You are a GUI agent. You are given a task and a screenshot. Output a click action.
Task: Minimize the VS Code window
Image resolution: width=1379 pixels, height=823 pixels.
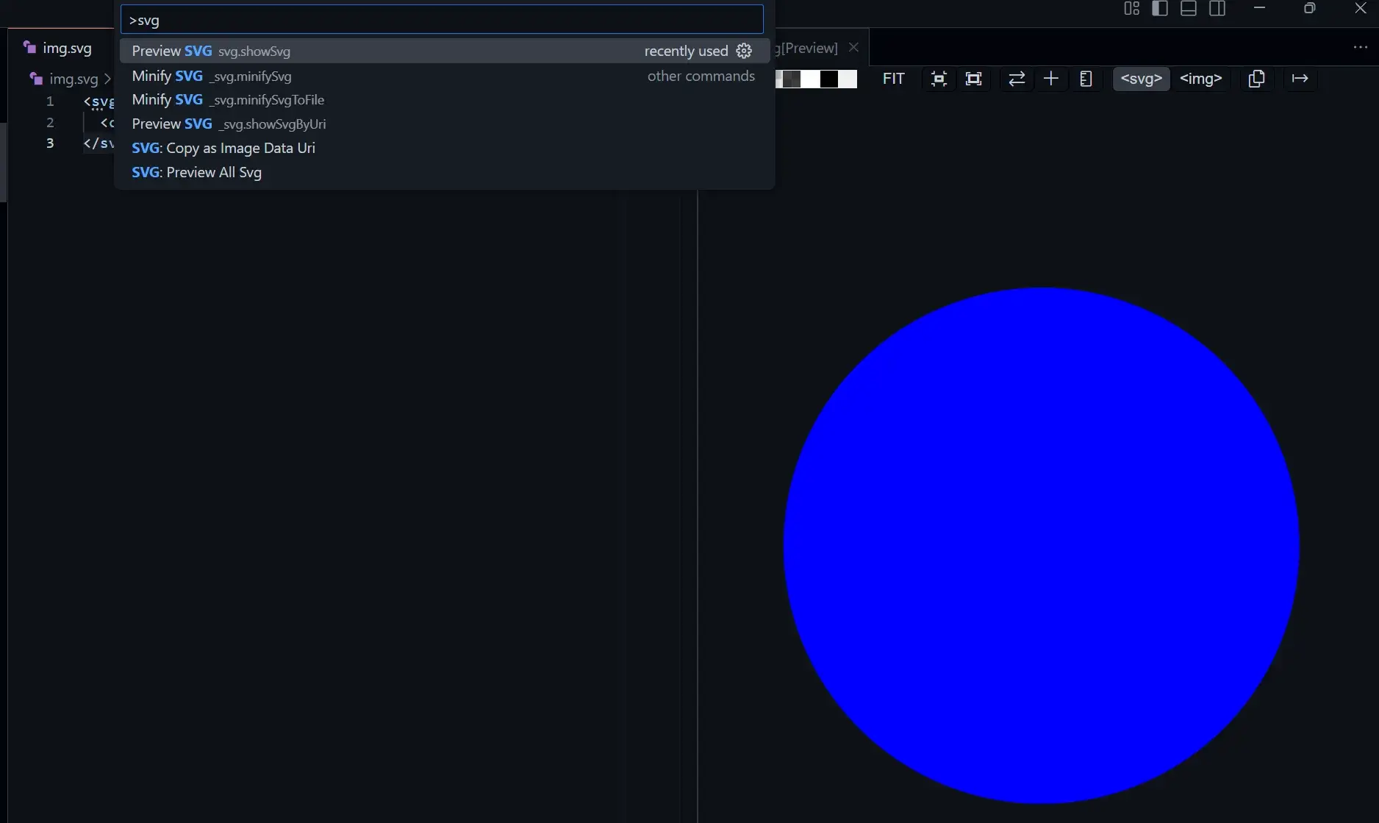(1259, 8)
